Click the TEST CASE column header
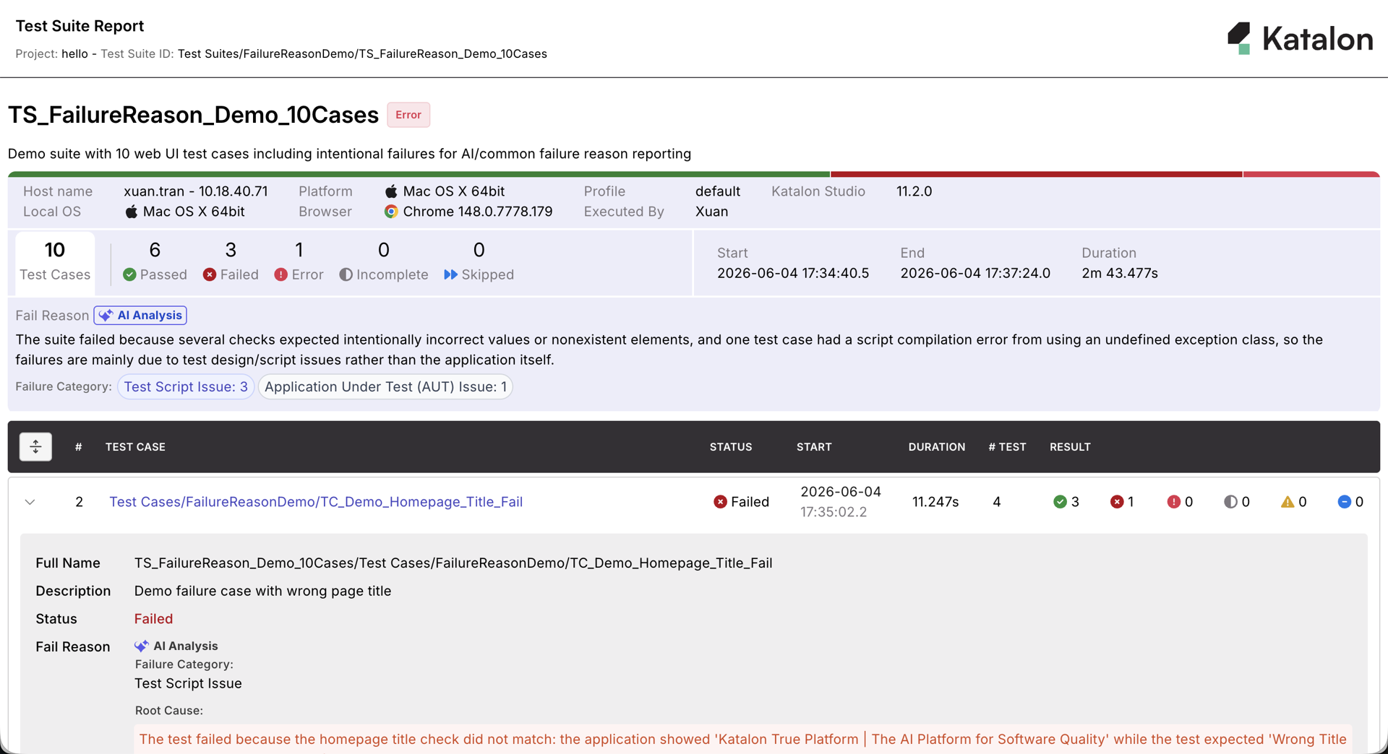 135,447
